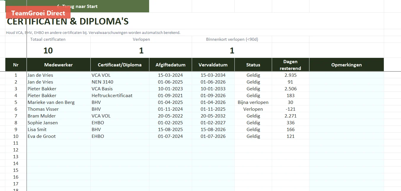Select the Vervaldatum 10-01-2033 cell
Screen dimensions: 401x191
pyautogui.click(x=213, y=89)
